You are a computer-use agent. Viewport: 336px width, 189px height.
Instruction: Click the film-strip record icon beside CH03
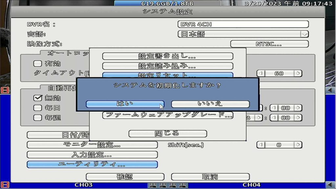pyautogui.click(x=5, y=185)
